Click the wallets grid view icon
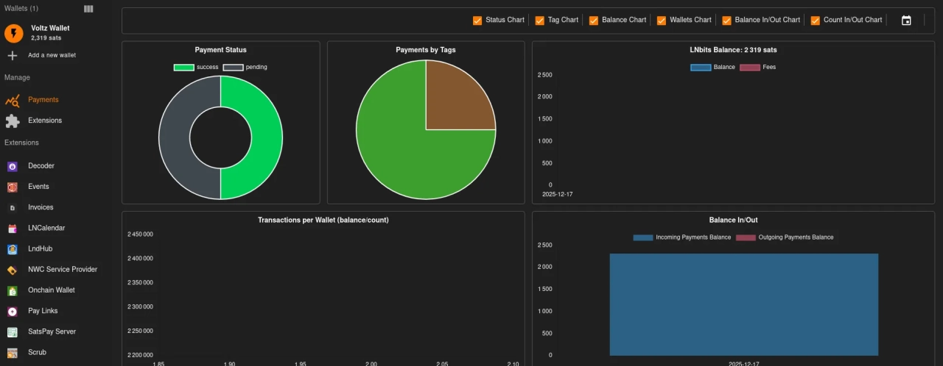 (88, 9)
